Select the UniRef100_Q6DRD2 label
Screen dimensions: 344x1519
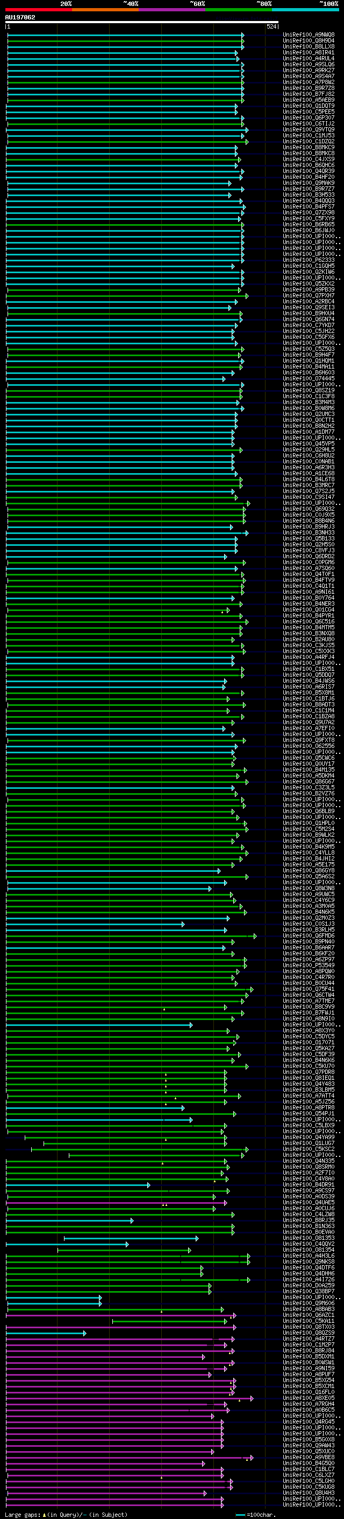(309, 556)
